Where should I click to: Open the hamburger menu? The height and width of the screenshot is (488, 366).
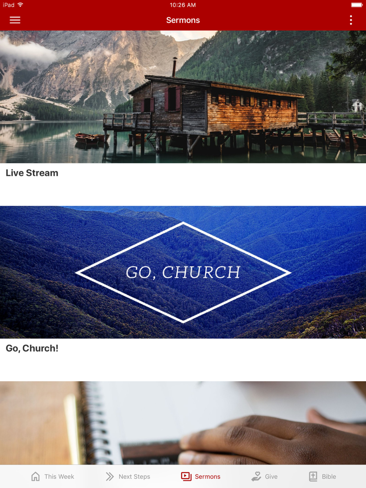[15, 20]
